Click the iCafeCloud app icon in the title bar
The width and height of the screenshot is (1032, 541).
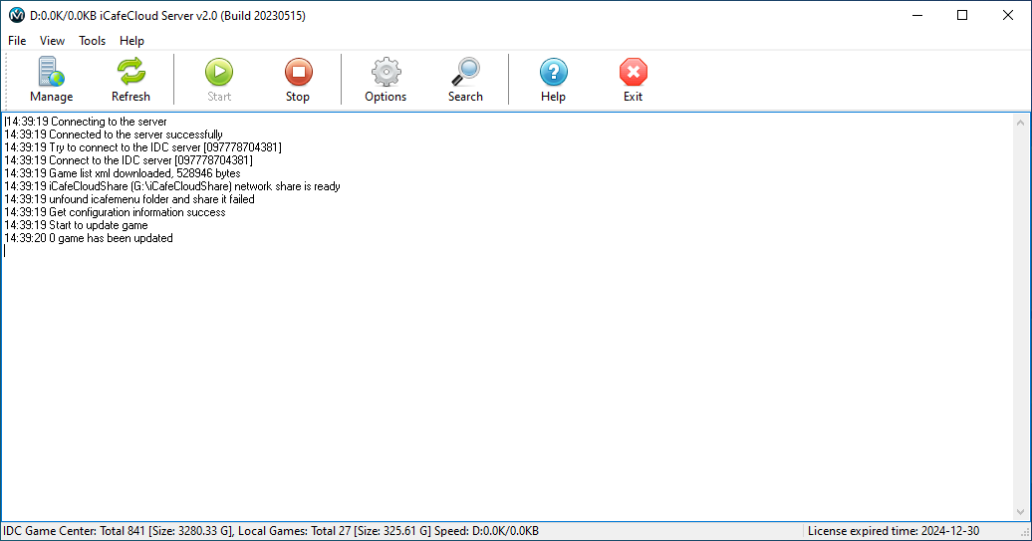point(16,15)
